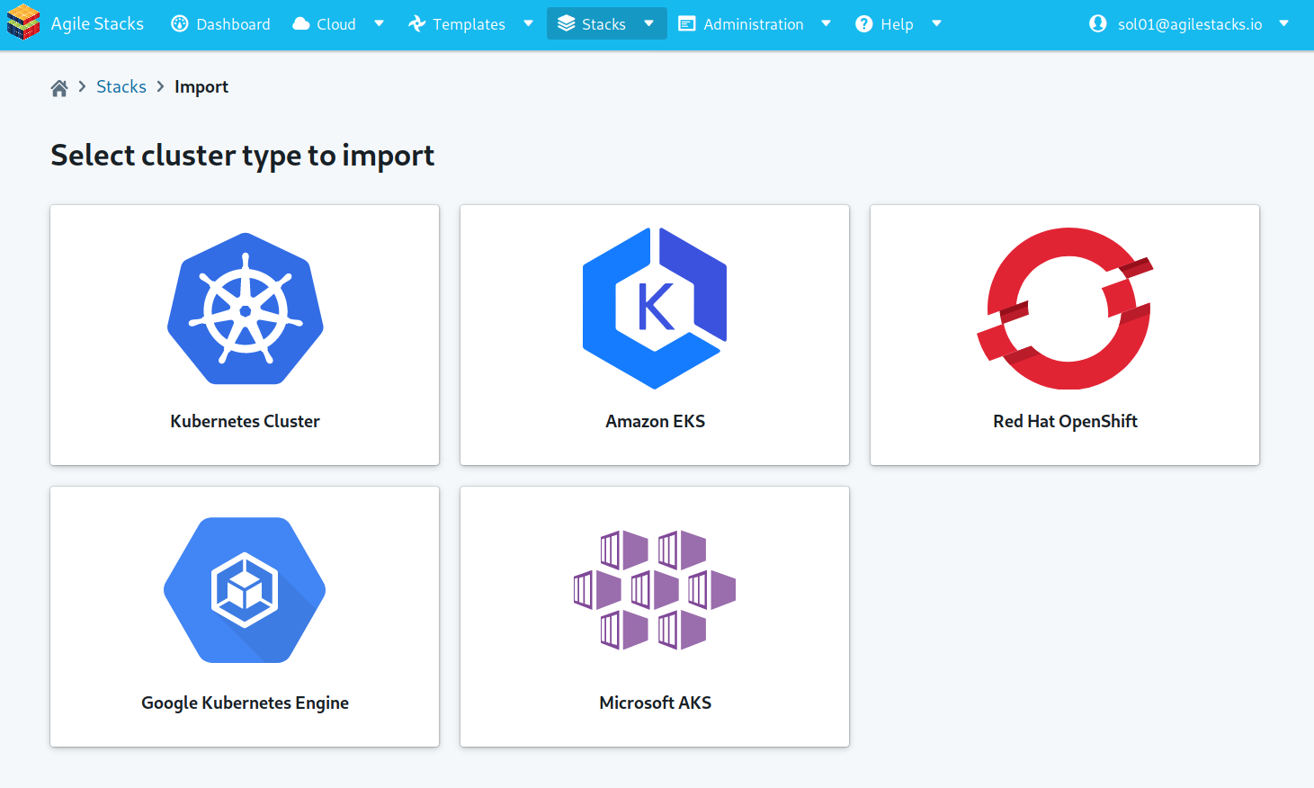Click the Agile Stacks logo icon
Image resolution: width=1314 pixels, height=788 pixels.
(x=23, y=22)
